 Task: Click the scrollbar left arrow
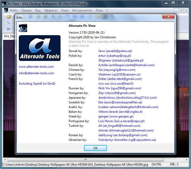tap(5, 160)
